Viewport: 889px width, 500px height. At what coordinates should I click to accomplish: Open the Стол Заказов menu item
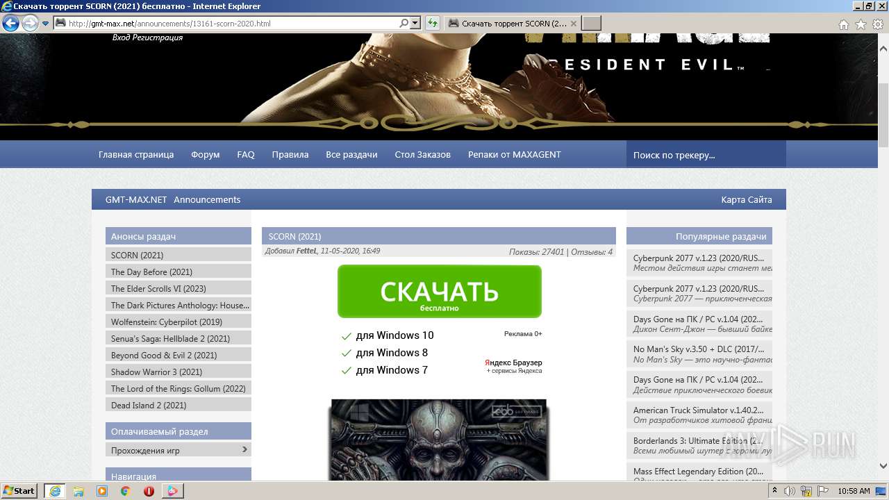[x=423, y=154]
